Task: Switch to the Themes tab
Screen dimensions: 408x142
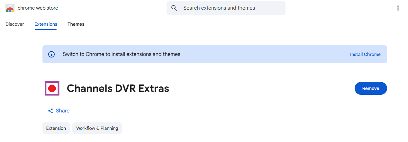Action: (76, 24)
